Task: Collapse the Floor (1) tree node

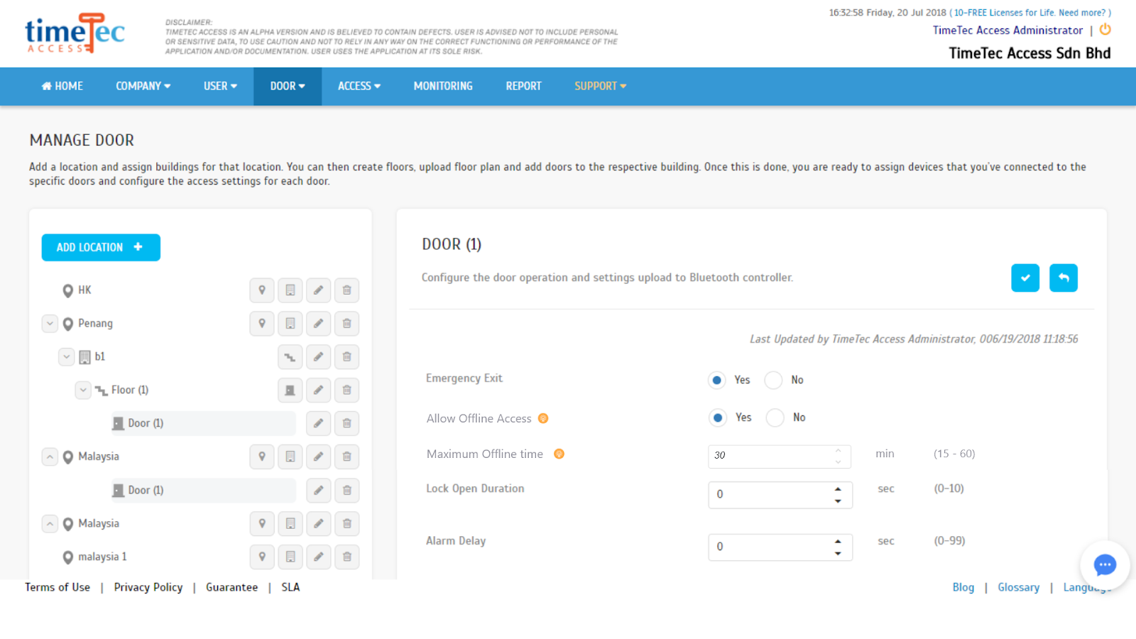Action: pos(83,390)
